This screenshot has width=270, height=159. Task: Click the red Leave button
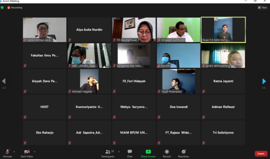[261, 154]
